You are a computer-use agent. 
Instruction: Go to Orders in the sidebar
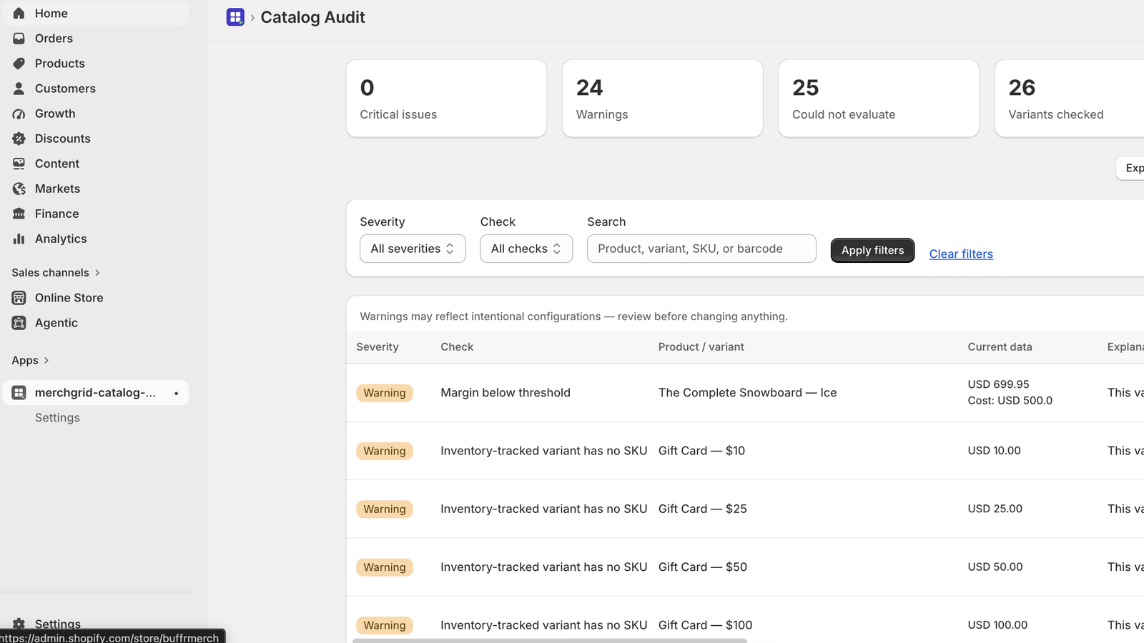[96, 39]
